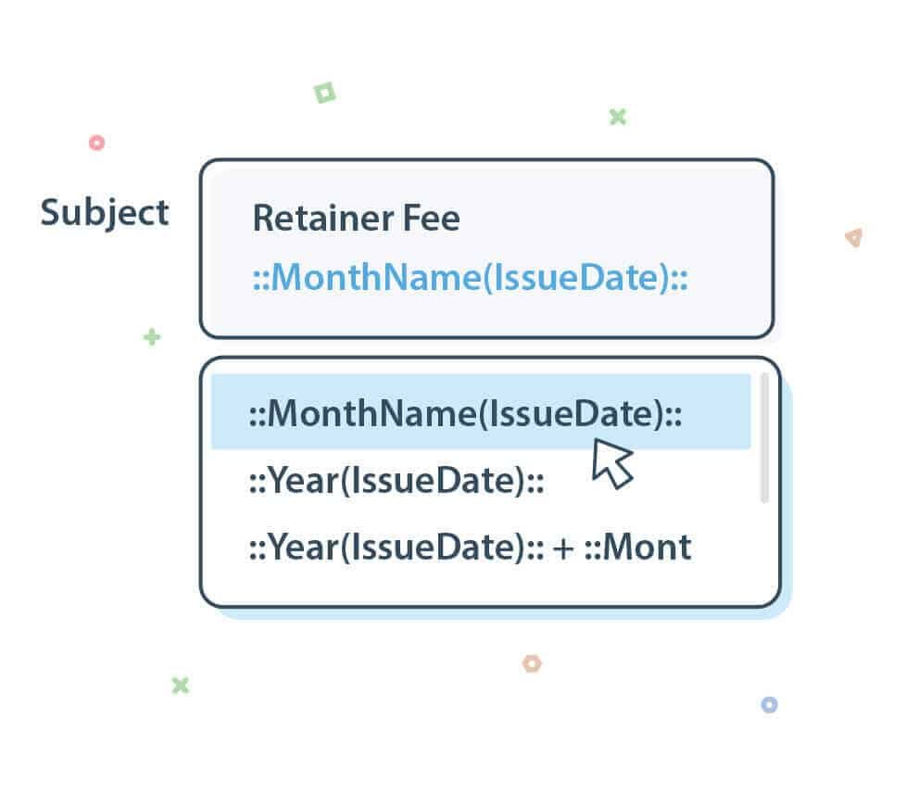Viewport: 906px width, 806px height.
Task: Click the pink circle decoration
Action: pyautogui.click(x=96, y=143)
